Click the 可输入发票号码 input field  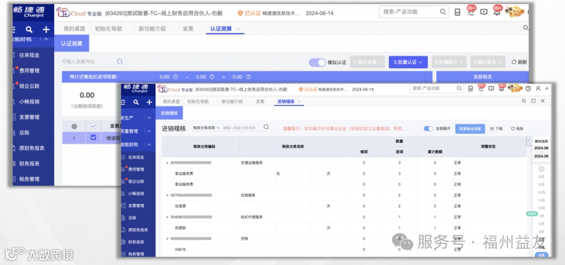[x=88, y=62]
